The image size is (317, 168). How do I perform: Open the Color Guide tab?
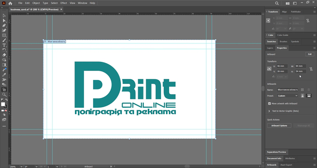(283, 35)
